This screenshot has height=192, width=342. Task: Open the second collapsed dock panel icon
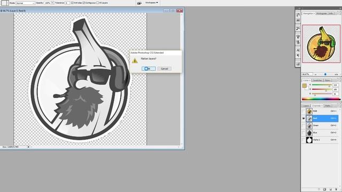(298, 20)
